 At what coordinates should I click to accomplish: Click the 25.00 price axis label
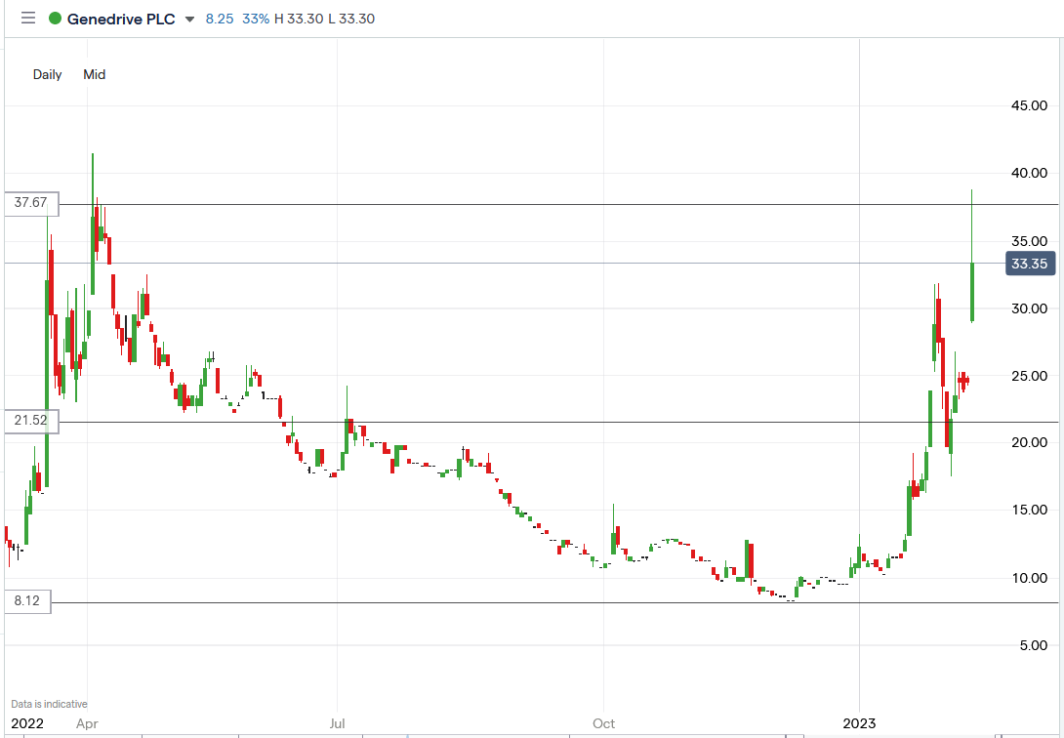1030,376
